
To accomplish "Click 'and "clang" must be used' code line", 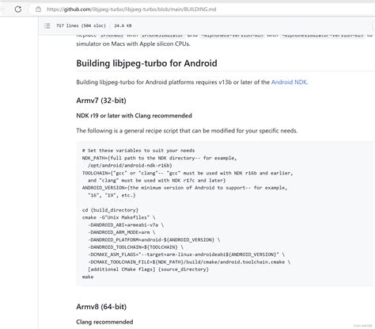I will (157, 181).
